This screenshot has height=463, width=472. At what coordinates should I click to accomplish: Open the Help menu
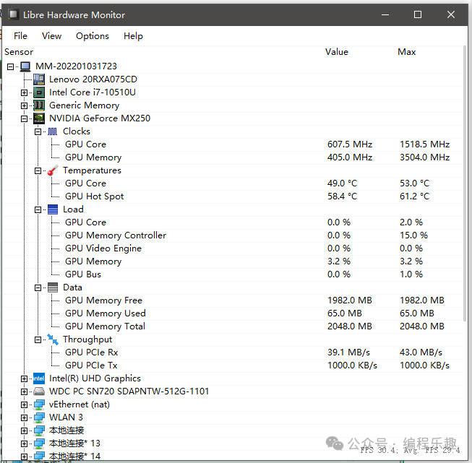click(x=133, y=36)
